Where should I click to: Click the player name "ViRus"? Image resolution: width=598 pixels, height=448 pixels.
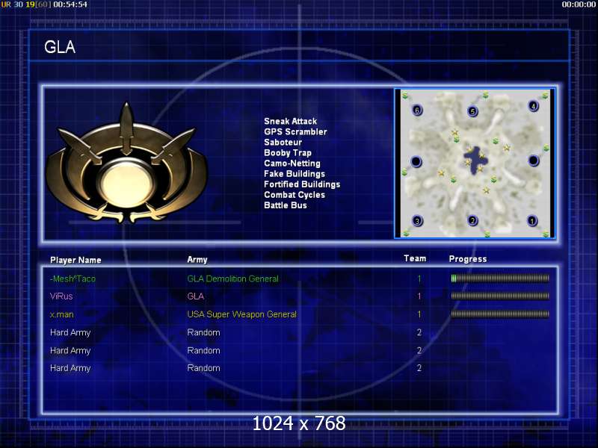point(61,296)
